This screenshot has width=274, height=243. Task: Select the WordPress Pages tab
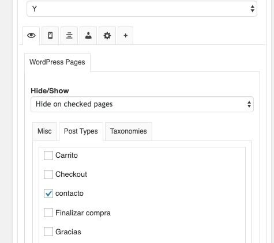[x=57, y=62]
